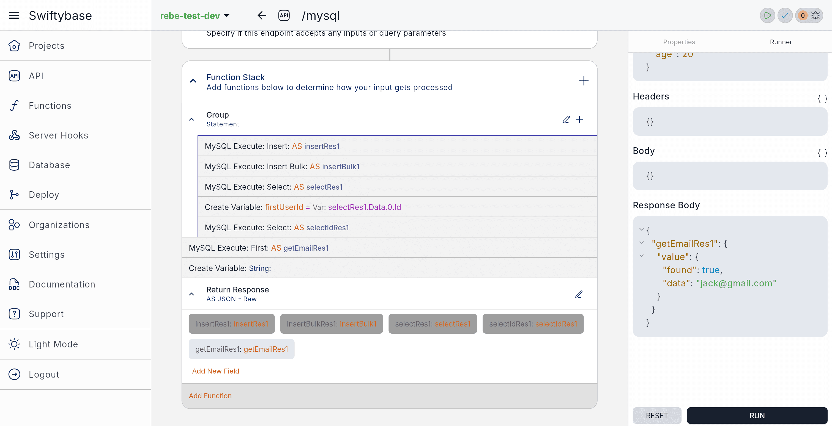Click the Light Mode sun icon
Screen dimensions: 832x426
(x=14, y=344)
